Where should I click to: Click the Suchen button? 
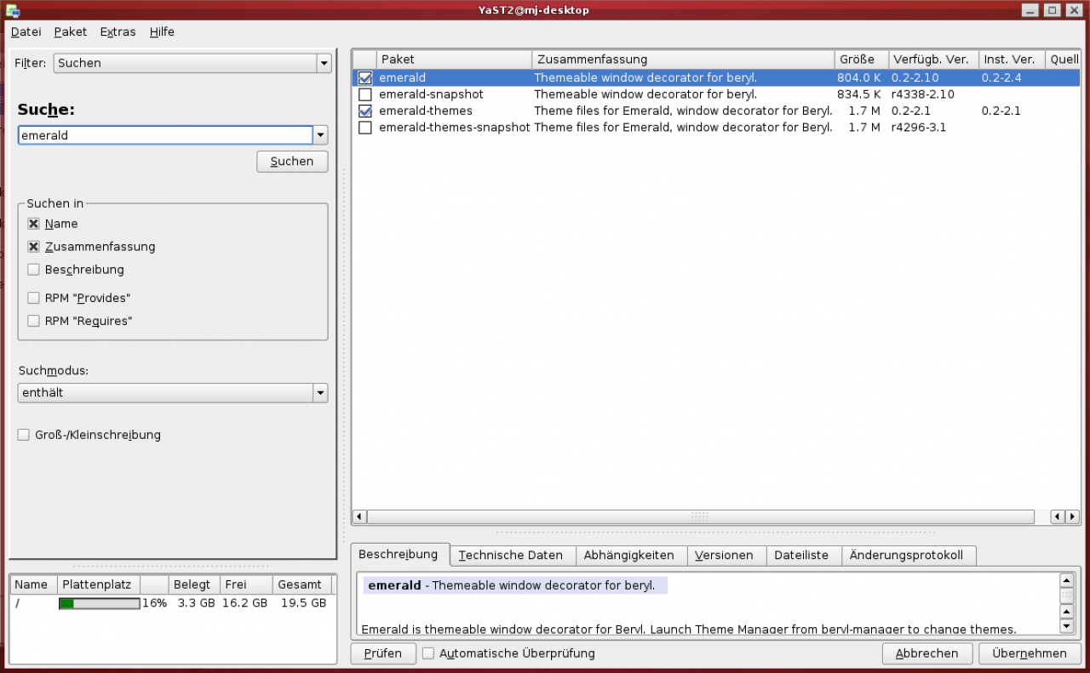click(x=292, y=162)
